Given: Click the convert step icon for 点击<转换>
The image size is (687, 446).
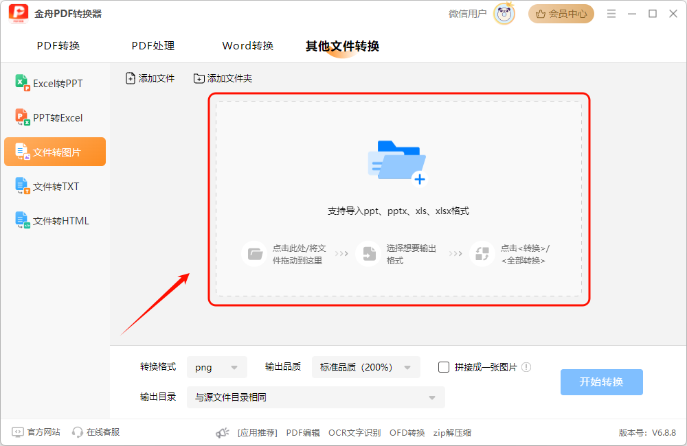Looking at the screenshot, I should pyautogui.click(x=482, y=253).
